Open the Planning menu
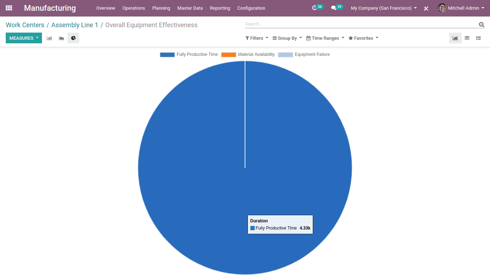This screenshot has width=490, height=275. point(161,8)
